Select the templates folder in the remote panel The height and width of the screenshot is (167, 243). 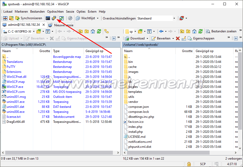[x=135, y=92]
